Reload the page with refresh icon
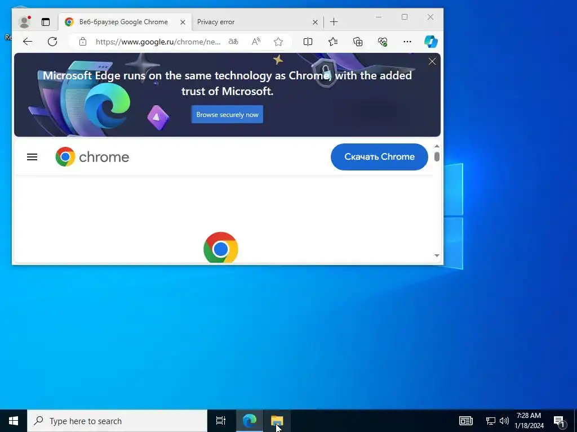 pos(52,42)
